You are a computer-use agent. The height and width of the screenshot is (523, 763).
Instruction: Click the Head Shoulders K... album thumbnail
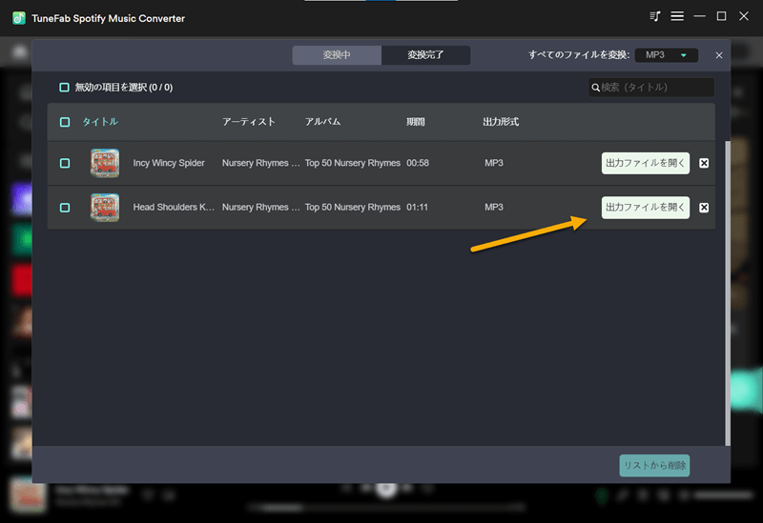(x=105, y=207)
